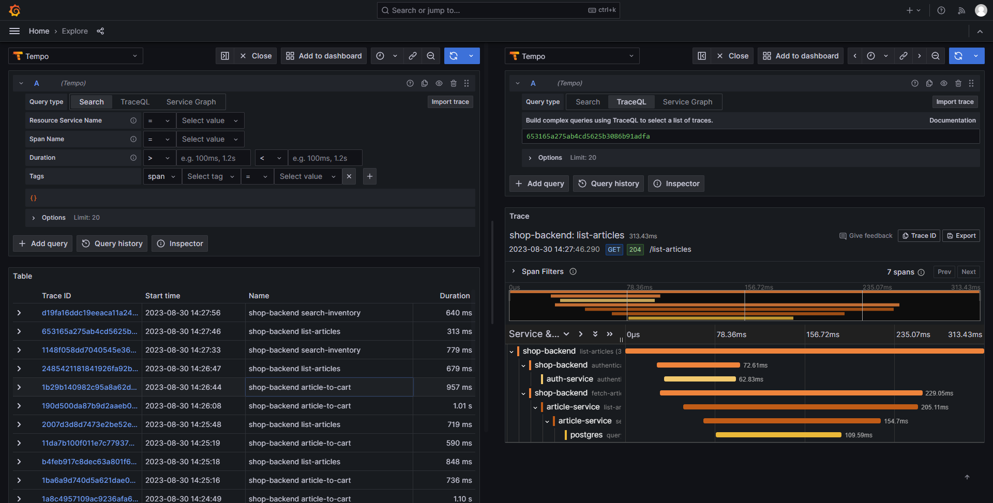Screen dimensions: 993x503
Task: Open Span Name value dropdown
Action: (210, 139)
